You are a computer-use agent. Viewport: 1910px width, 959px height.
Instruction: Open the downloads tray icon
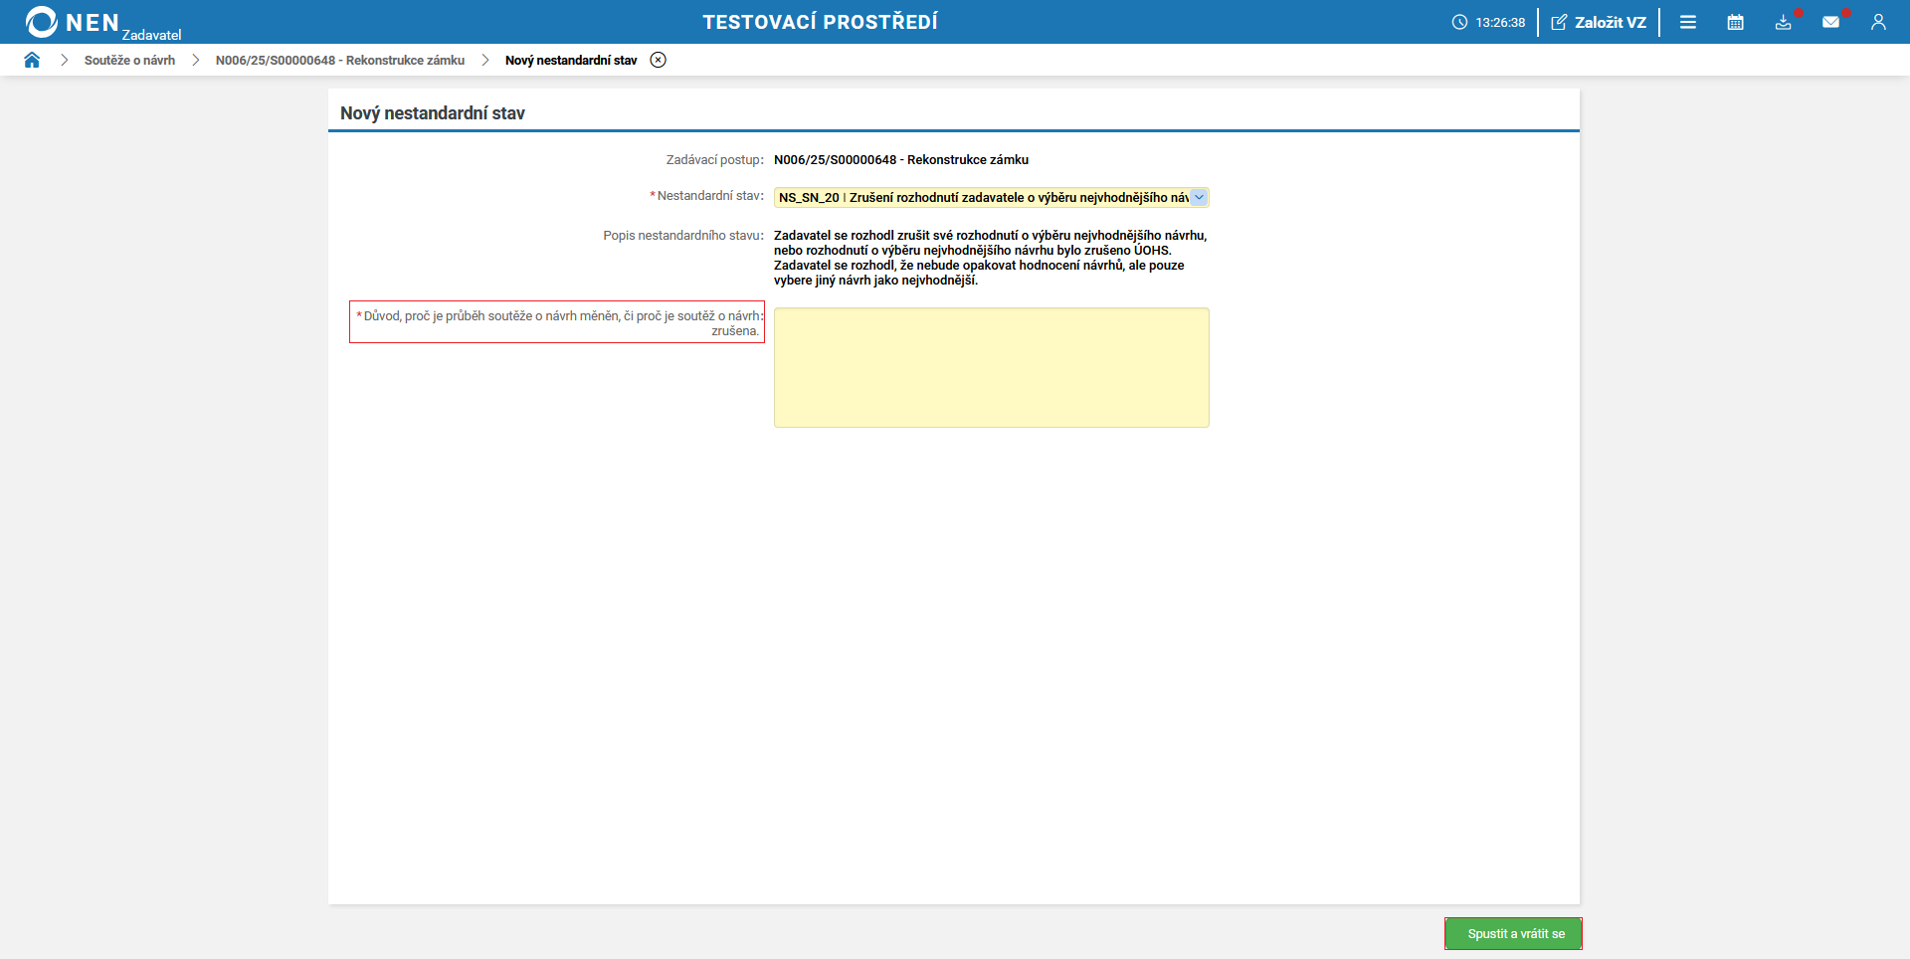coord(1784,22)
